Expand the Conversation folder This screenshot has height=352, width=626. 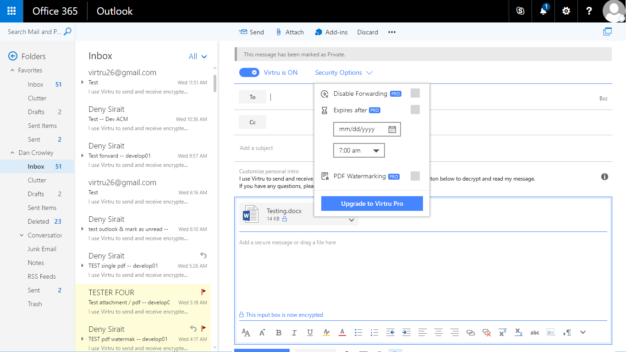[x=22, y=235]
